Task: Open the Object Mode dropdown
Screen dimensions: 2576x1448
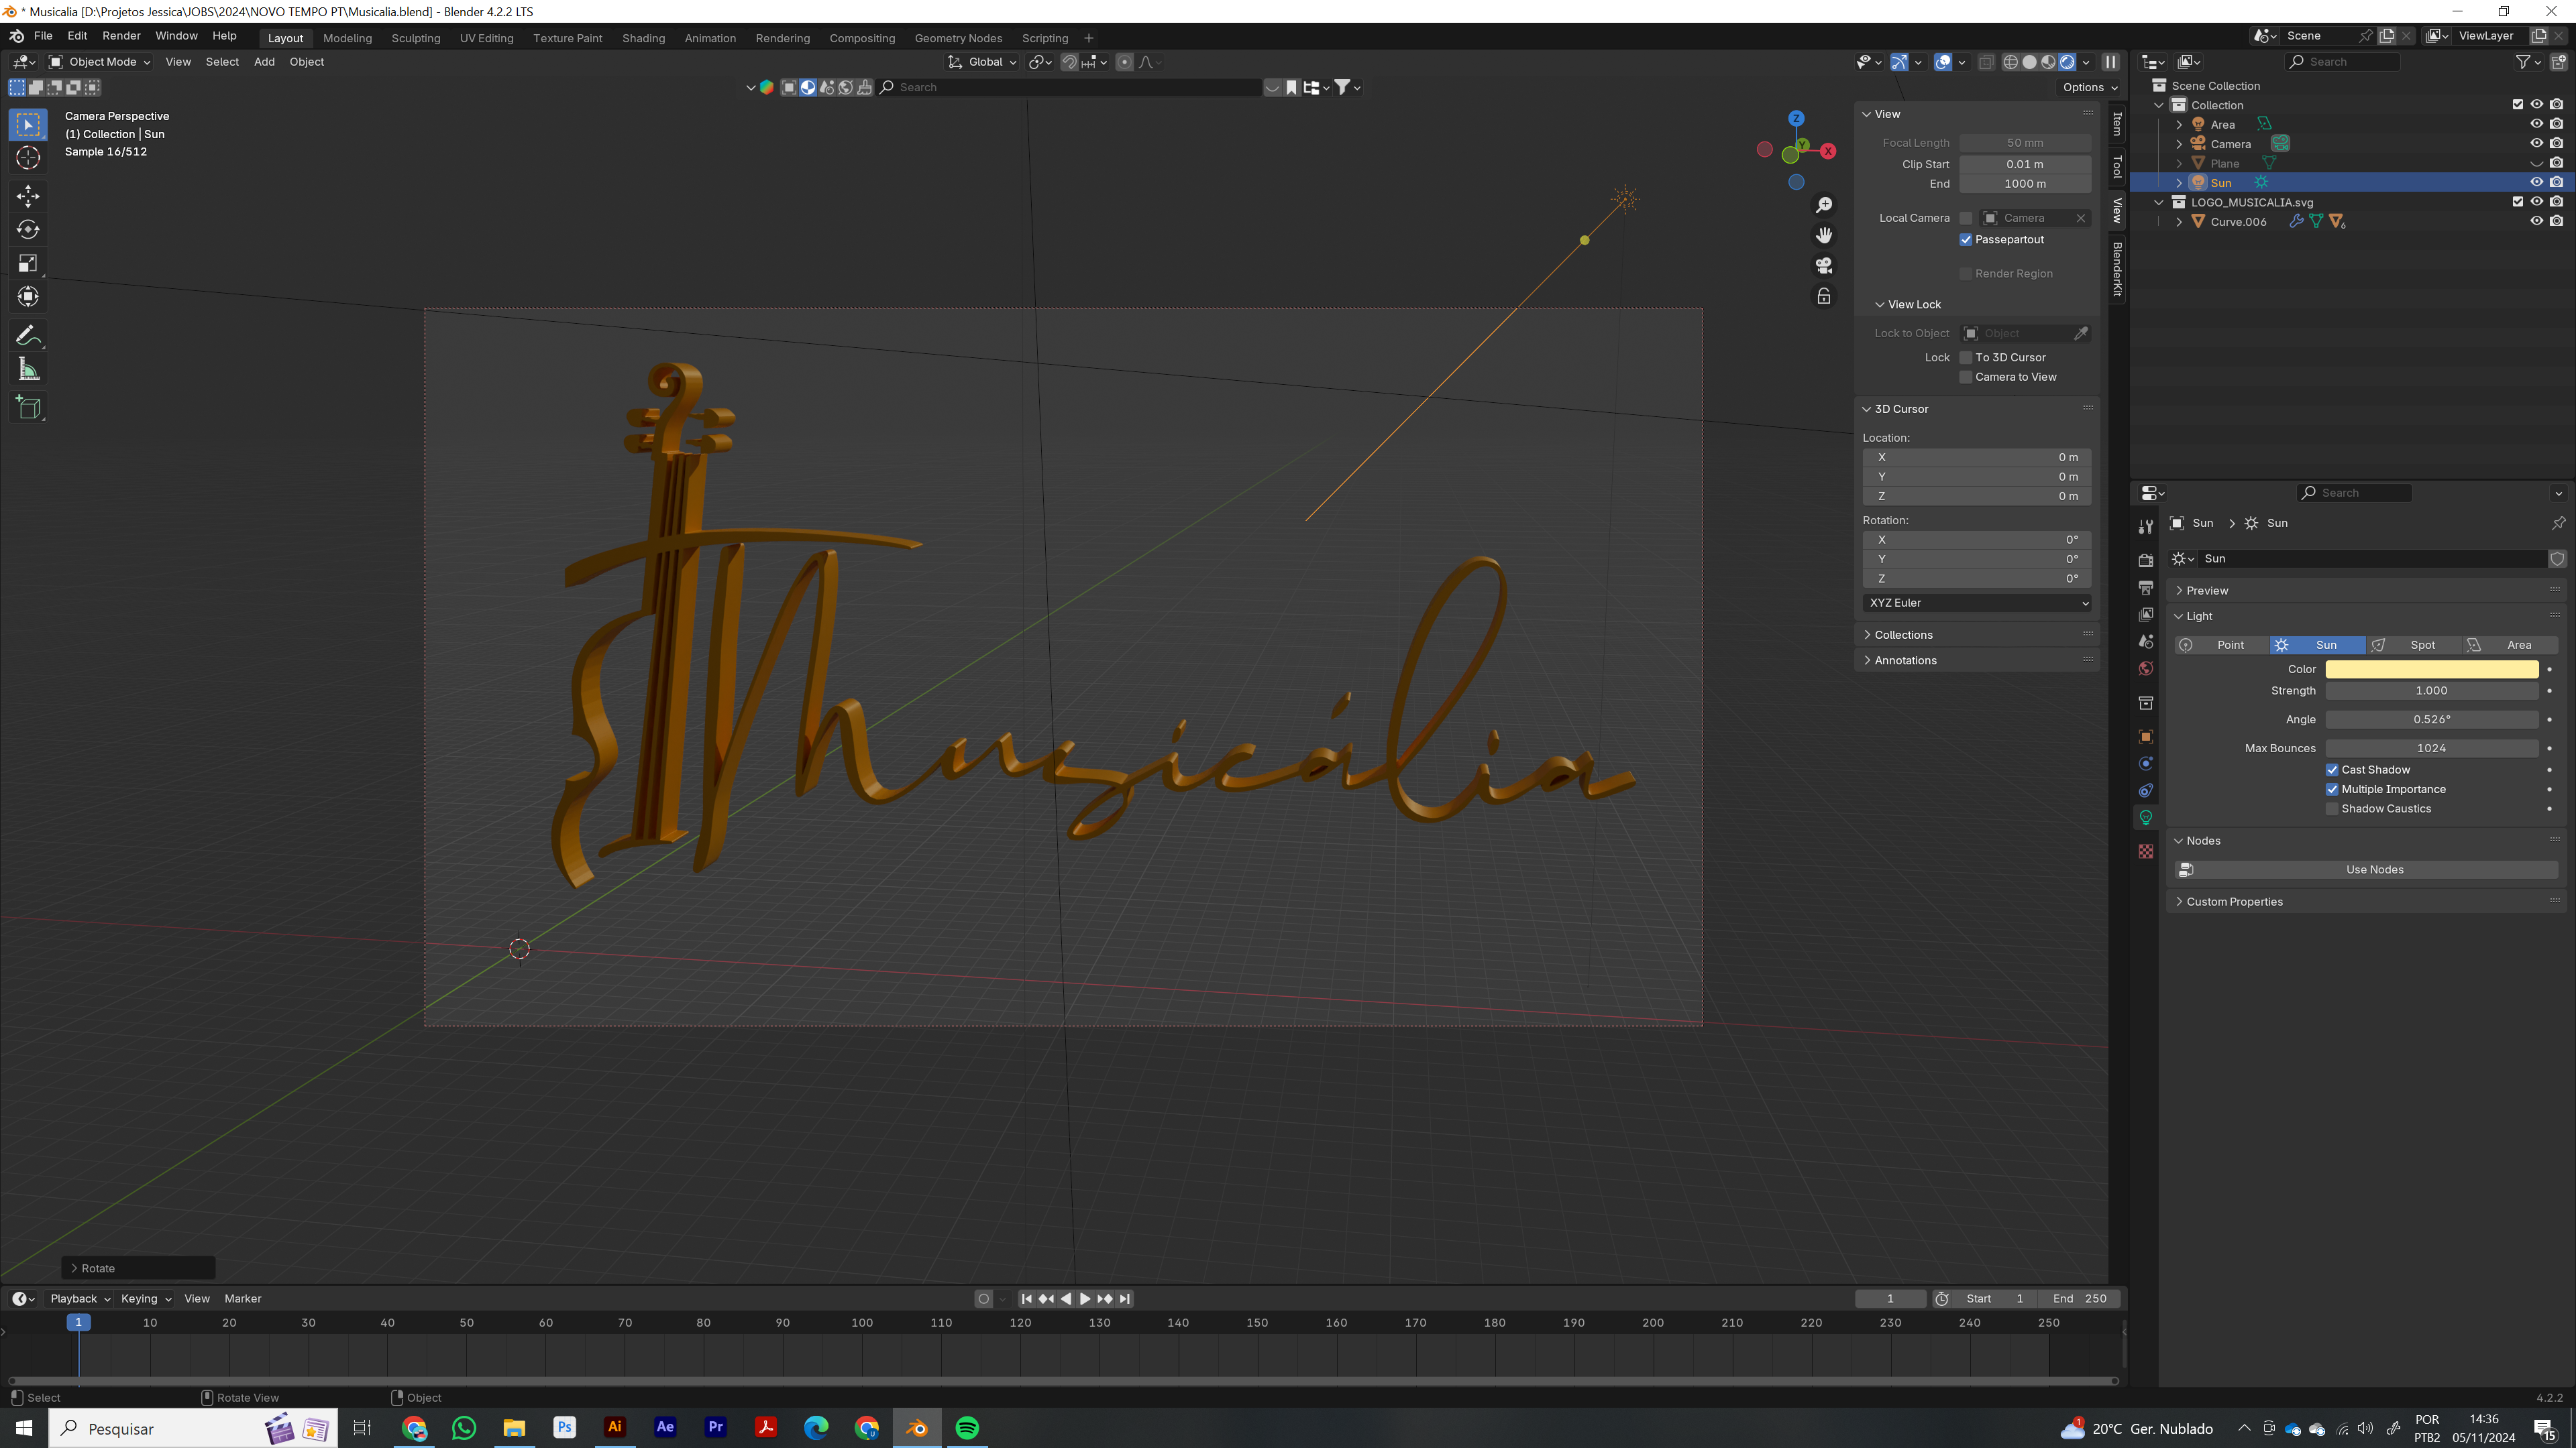Action: pyautogui.click(x=100, y=62)
